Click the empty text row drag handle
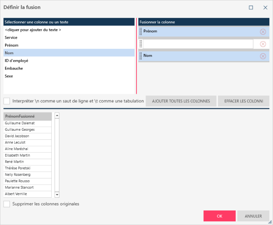The width and height of the screenshot is (273, 225). coord(141,44)
